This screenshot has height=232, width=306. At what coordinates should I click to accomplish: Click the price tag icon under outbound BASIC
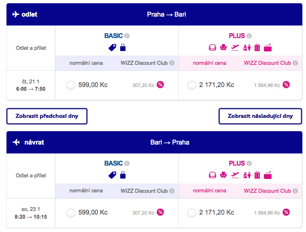coord(112,47)
